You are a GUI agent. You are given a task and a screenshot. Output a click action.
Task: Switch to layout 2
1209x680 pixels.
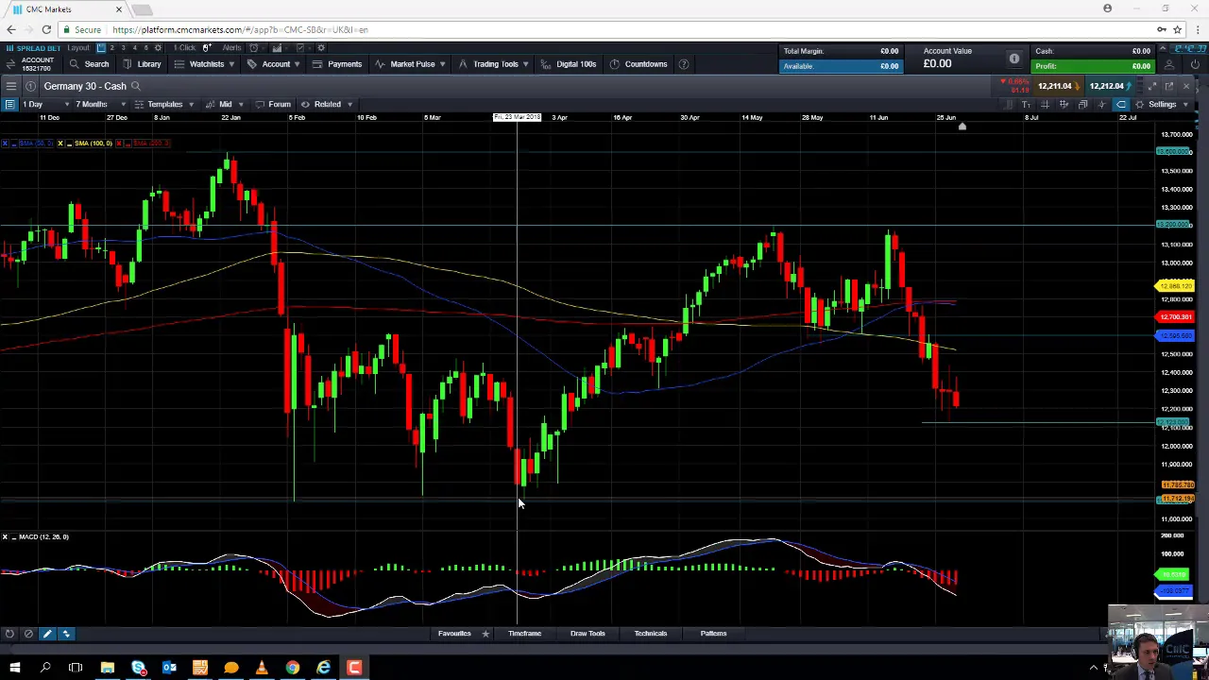pos(112,48)
